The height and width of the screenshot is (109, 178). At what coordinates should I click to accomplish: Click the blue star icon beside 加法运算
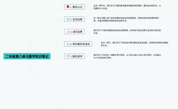tap(68, 19)
